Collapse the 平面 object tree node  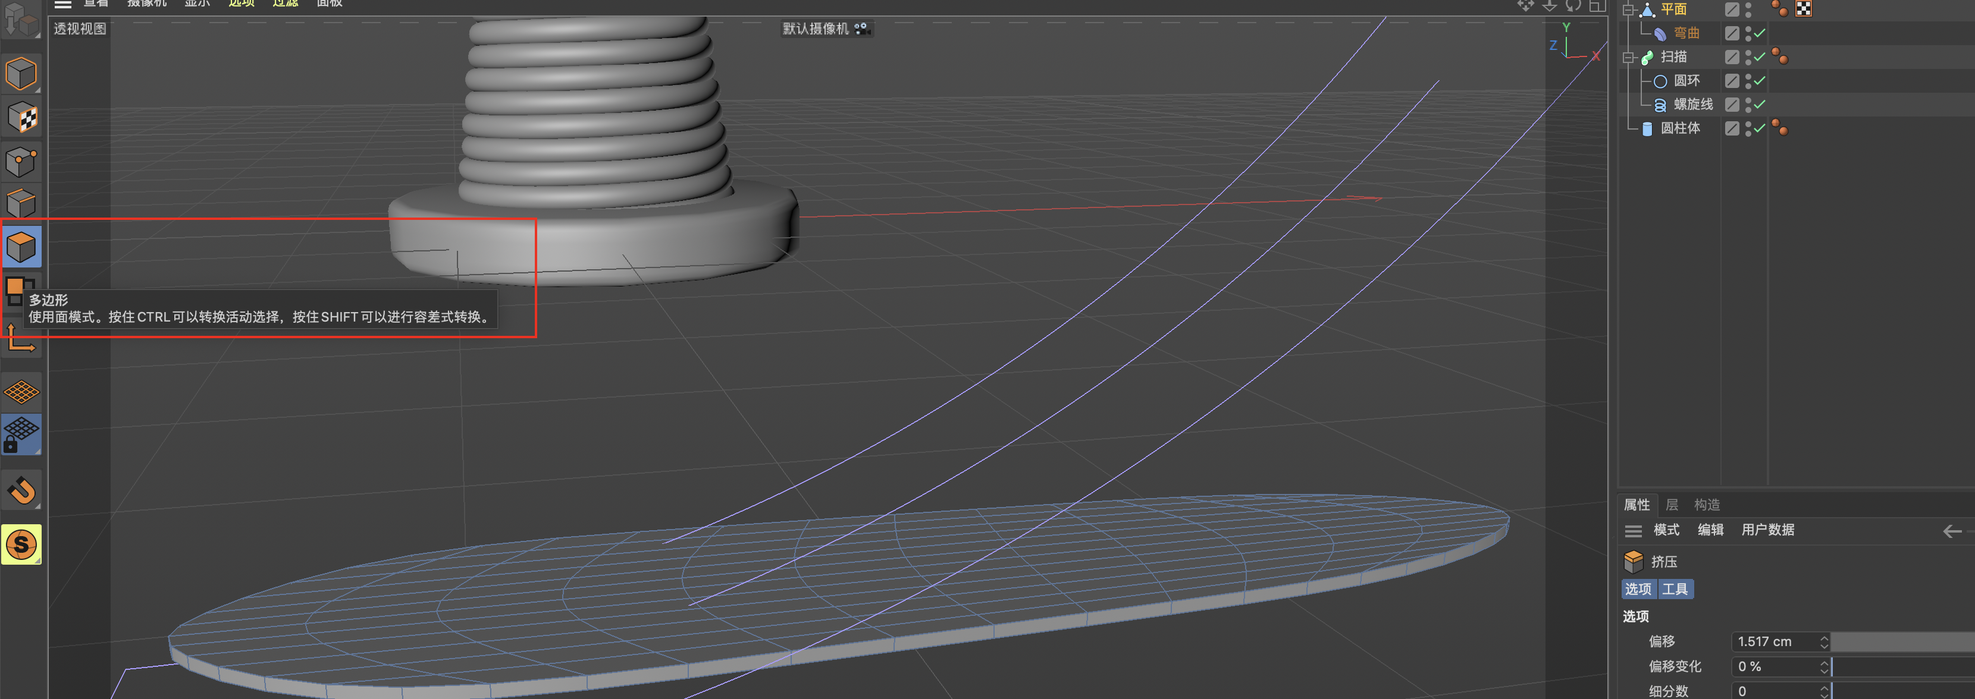[x=1629, y=9]
